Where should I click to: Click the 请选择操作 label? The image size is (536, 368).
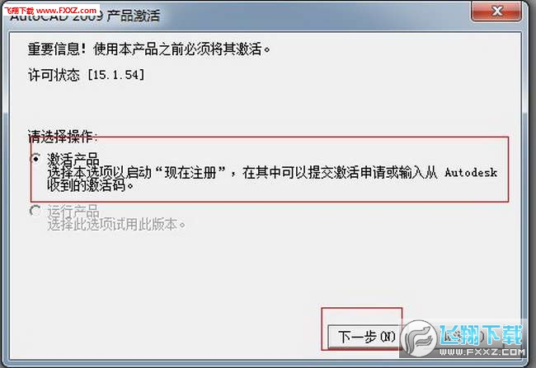pos(63,137)
